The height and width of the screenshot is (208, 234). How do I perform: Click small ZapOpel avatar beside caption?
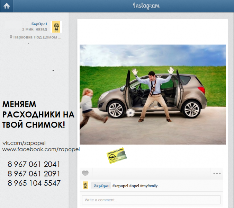click(85, 185)
